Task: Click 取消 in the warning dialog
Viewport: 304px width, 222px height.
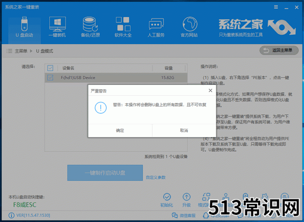Action: [x=184, y=130]
